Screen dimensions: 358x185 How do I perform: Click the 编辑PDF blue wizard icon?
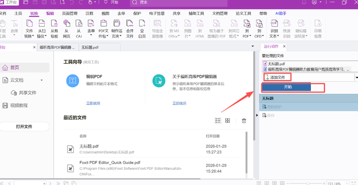click(73, 81)
